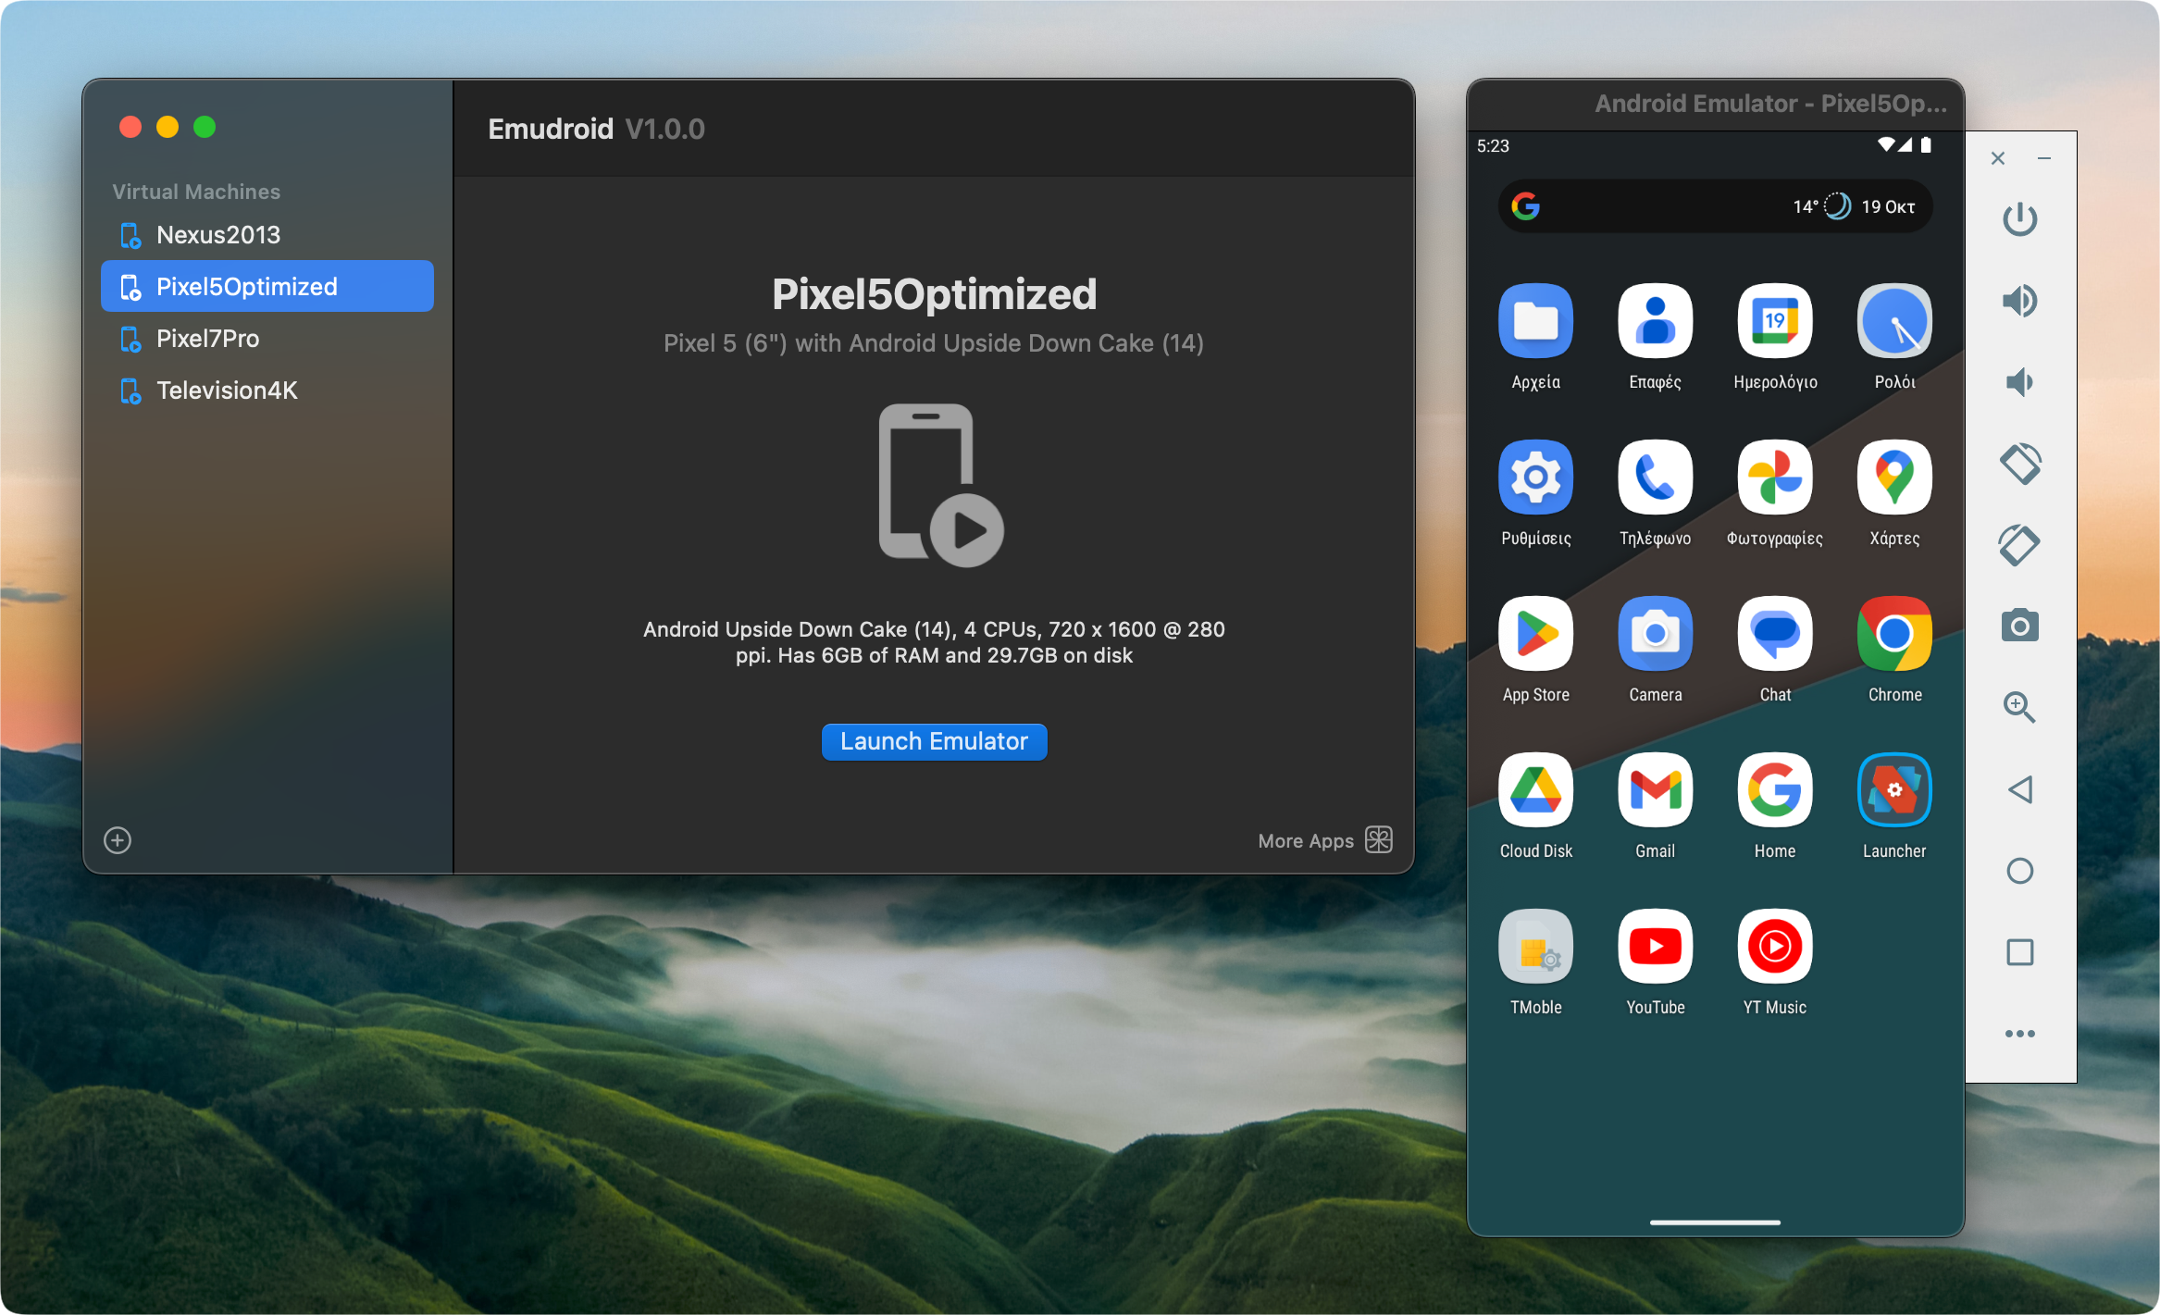Select Pixel7Pro virtual machine
2160x1315 pixels.
click(x=267, y=339)
